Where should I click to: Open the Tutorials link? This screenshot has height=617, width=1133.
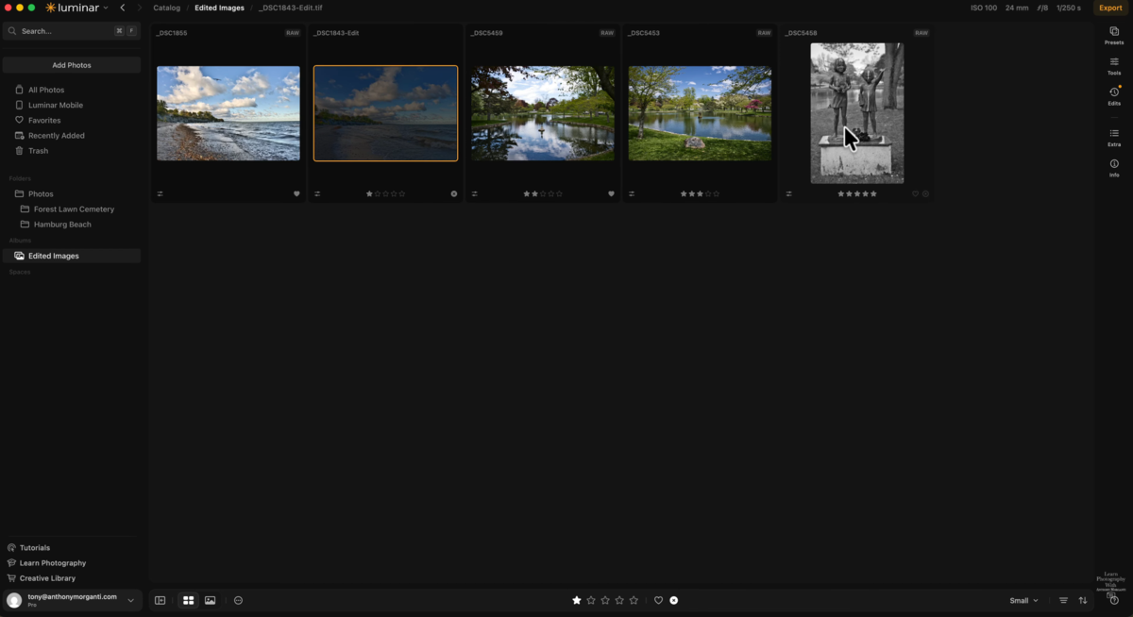(x=28, y=547)
